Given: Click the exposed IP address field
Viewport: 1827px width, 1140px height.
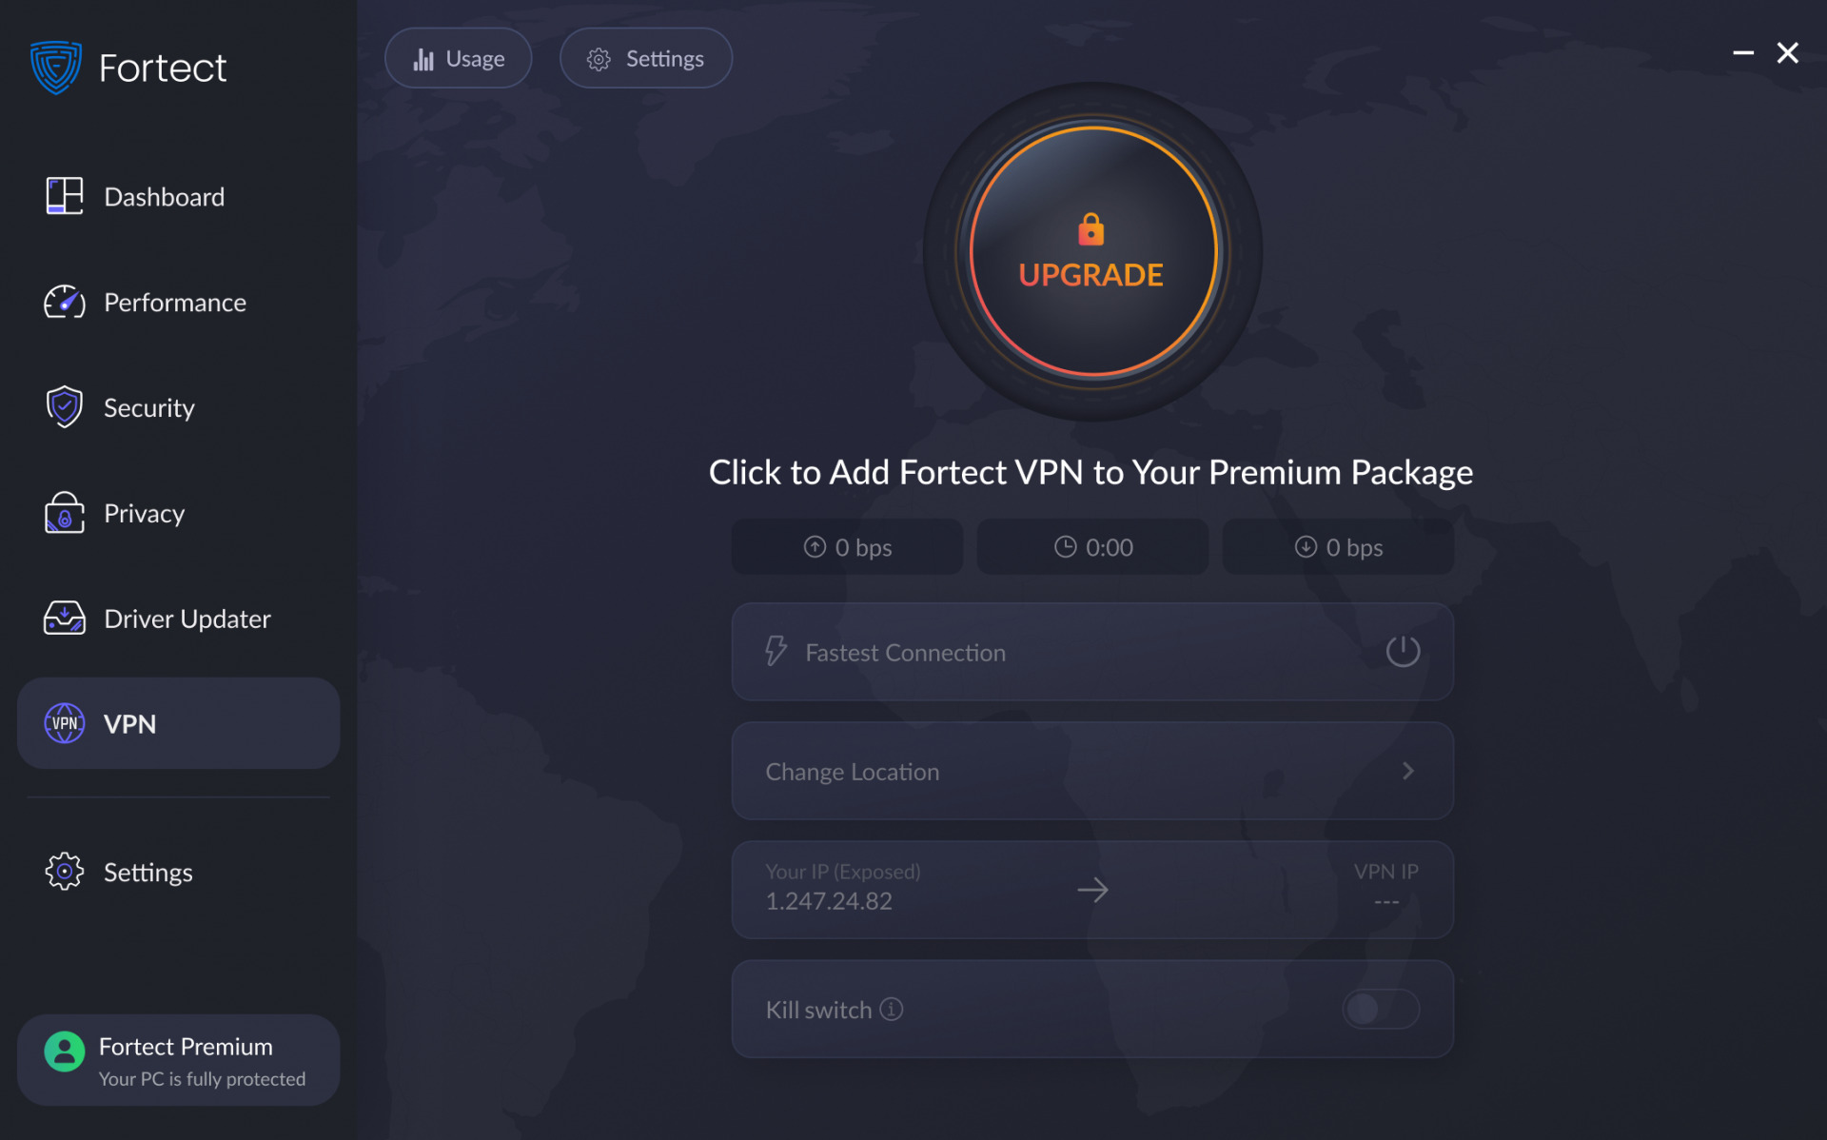Looking at the screenshot, I should pyautogui.click(x=829, y=900).
